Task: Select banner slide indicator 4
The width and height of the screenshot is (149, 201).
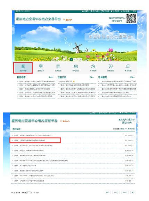Action: point(81,59)
